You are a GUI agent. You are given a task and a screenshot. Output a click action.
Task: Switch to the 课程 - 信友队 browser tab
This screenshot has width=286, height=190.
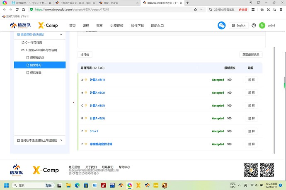tap(119, 3)
